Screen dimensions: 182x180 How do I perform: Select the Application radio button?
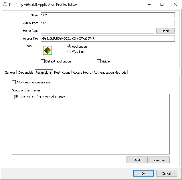[x=70, y=46]
